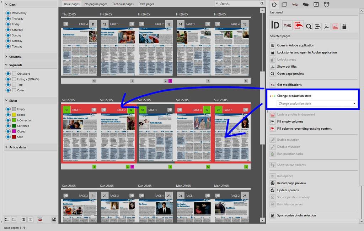This screenshot has height=231, width=364.
Task: Click Fill empty columns action
Action: pos(290,122)
